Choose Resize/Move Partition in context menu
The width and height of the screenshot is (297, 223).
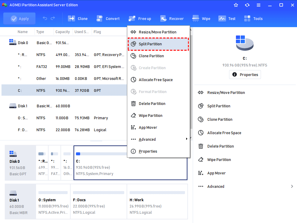(158, 32)
